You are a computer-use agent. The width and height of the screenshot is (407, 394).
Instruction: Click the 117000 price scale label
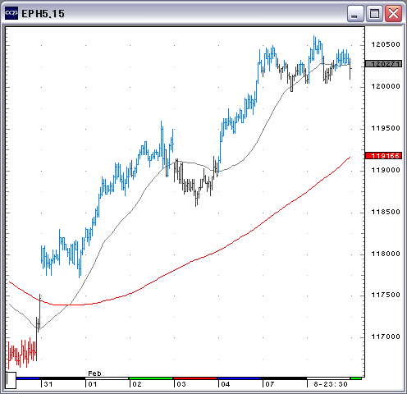[386, 337]
